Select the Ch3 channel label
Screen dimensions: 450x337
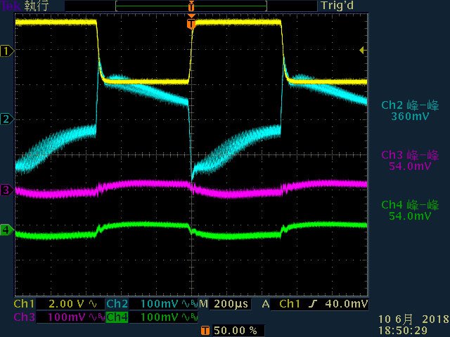tap(24, 317)
